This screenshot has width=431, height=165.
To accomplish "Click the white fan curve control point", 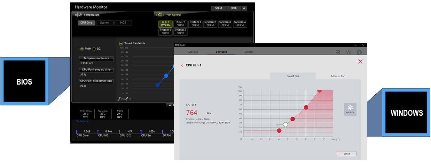I will coord(285,124).
